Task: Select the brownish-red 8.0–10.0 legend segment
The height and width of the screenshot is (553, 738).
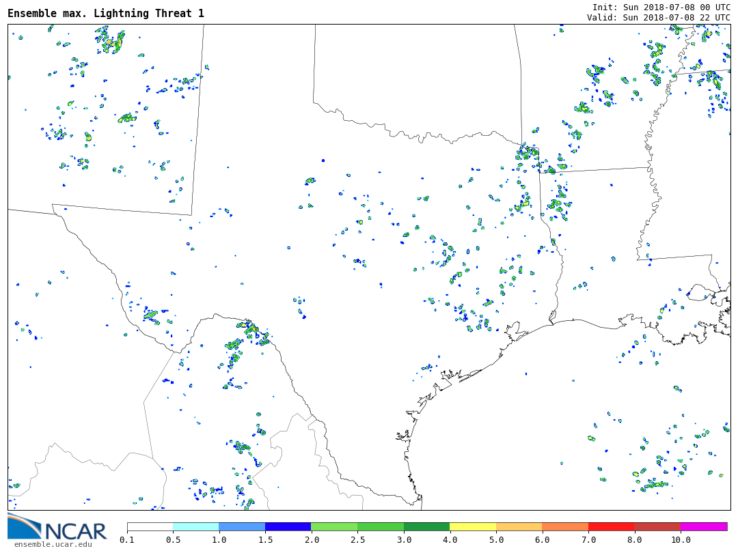Action: click(657, 526)
